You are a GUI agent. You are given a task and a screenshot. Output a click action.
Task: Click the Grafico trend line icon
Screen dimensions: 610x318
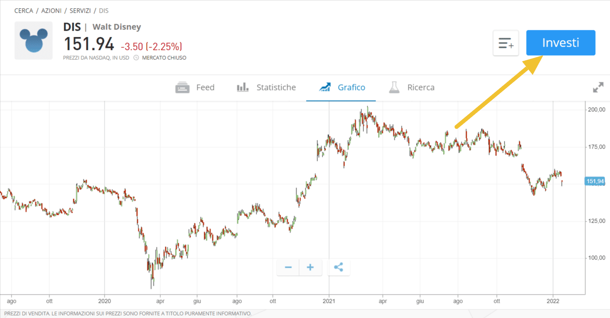pyautogui.click(x=325, y=87)
